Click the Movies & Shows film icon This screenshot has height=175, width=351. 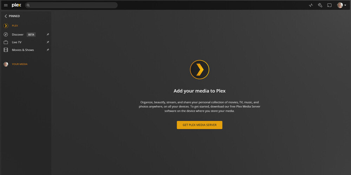(6, 50)
